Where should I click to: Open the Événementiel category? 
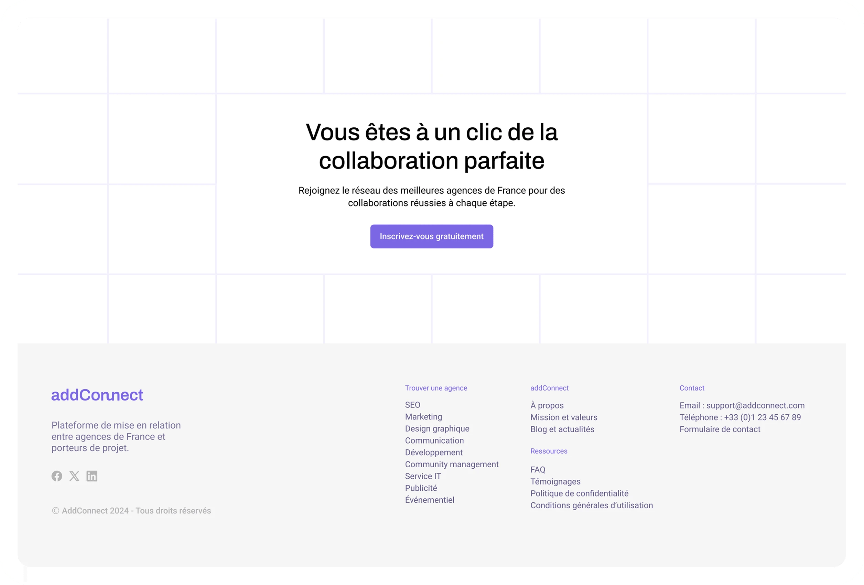(430, 500)
